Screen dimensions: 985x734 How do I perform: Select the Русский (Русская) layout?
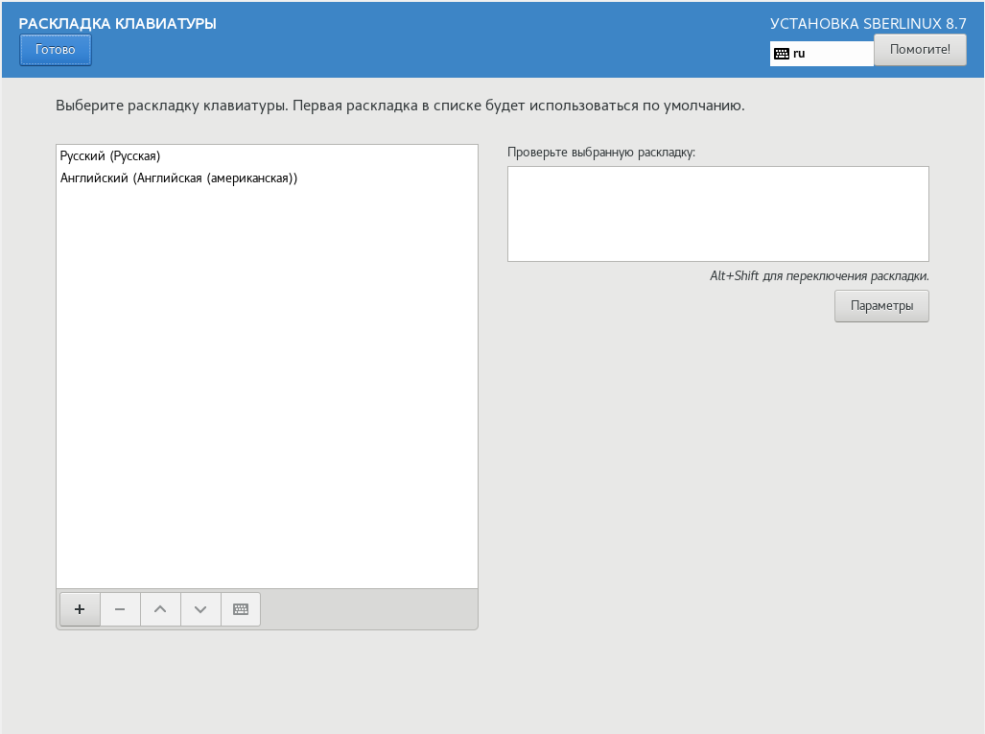(x=110, y=155)
